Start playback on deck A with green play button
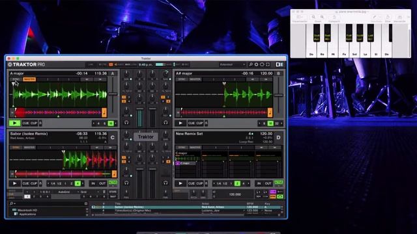Viewport: 417px width, 234px height. [x=14, y=123]
